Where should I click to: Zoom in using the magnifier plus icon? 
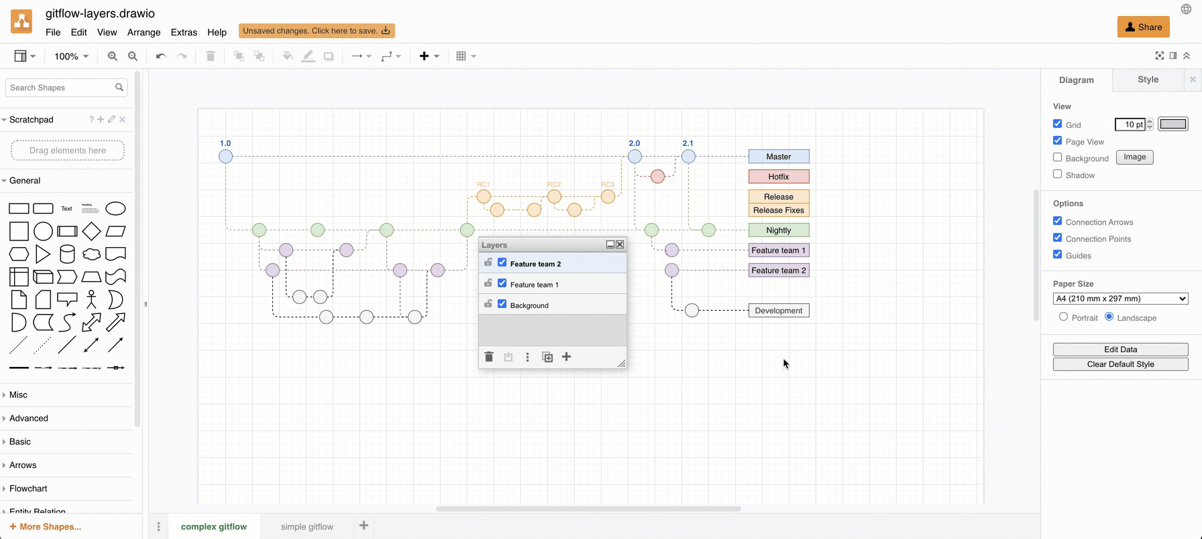point(113,56)
